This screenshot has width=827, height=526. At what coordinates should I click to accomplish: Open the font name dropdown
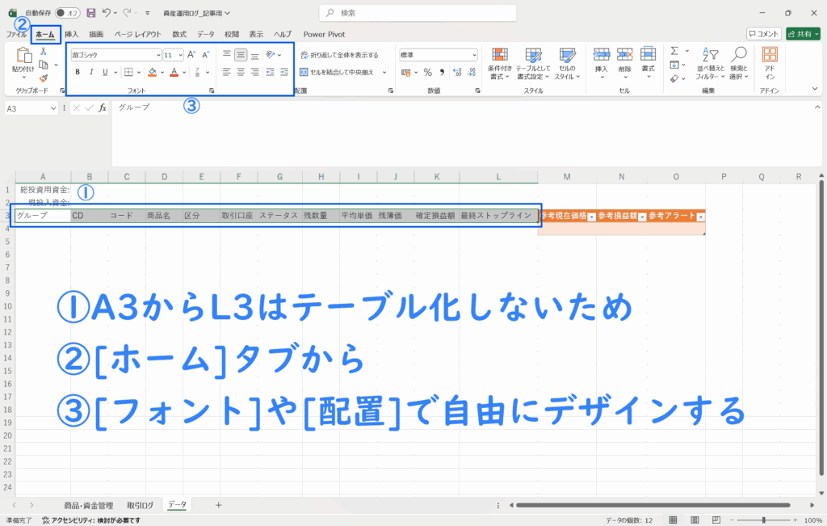(x=158, y=55)
